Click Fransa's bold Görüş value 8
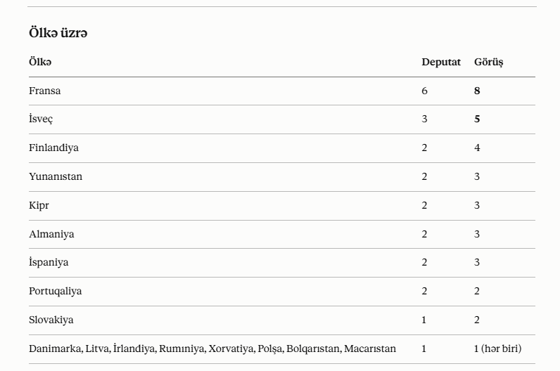560x371 pixels. [x=477, y=91]
